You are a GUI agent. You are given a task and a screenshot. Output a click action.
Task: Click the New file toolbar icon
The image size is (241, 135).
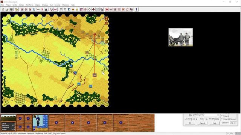3,9
